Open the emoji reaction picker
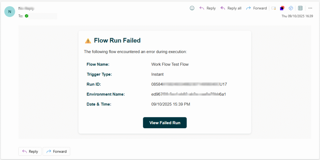This screenshot has height=160, width=320. 192,8
